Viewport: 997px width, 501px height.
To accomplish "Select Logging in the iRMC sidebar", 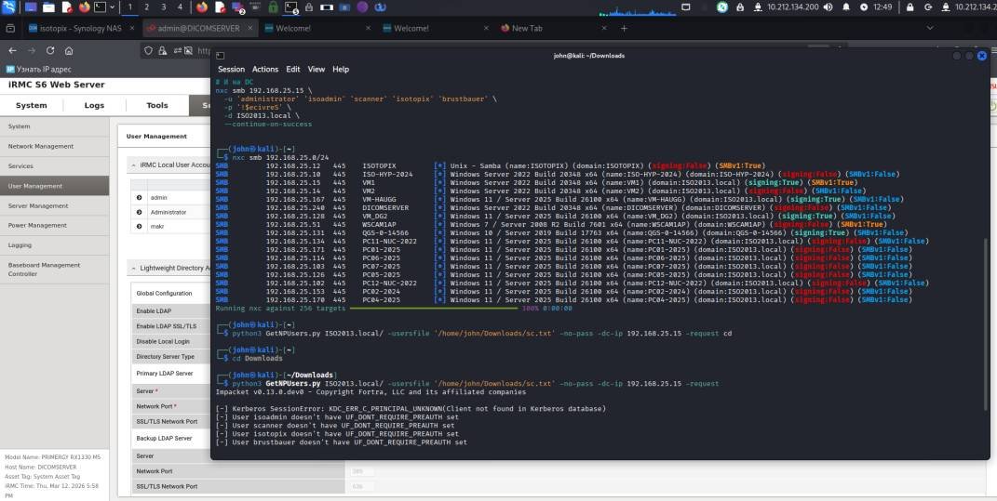I will [54, 244].
